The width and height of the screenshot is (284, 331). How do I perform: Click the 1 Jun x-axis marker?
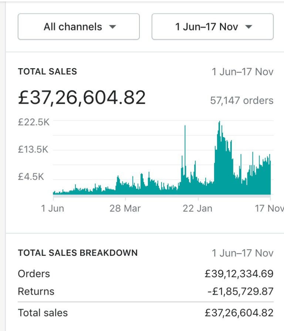52,208
